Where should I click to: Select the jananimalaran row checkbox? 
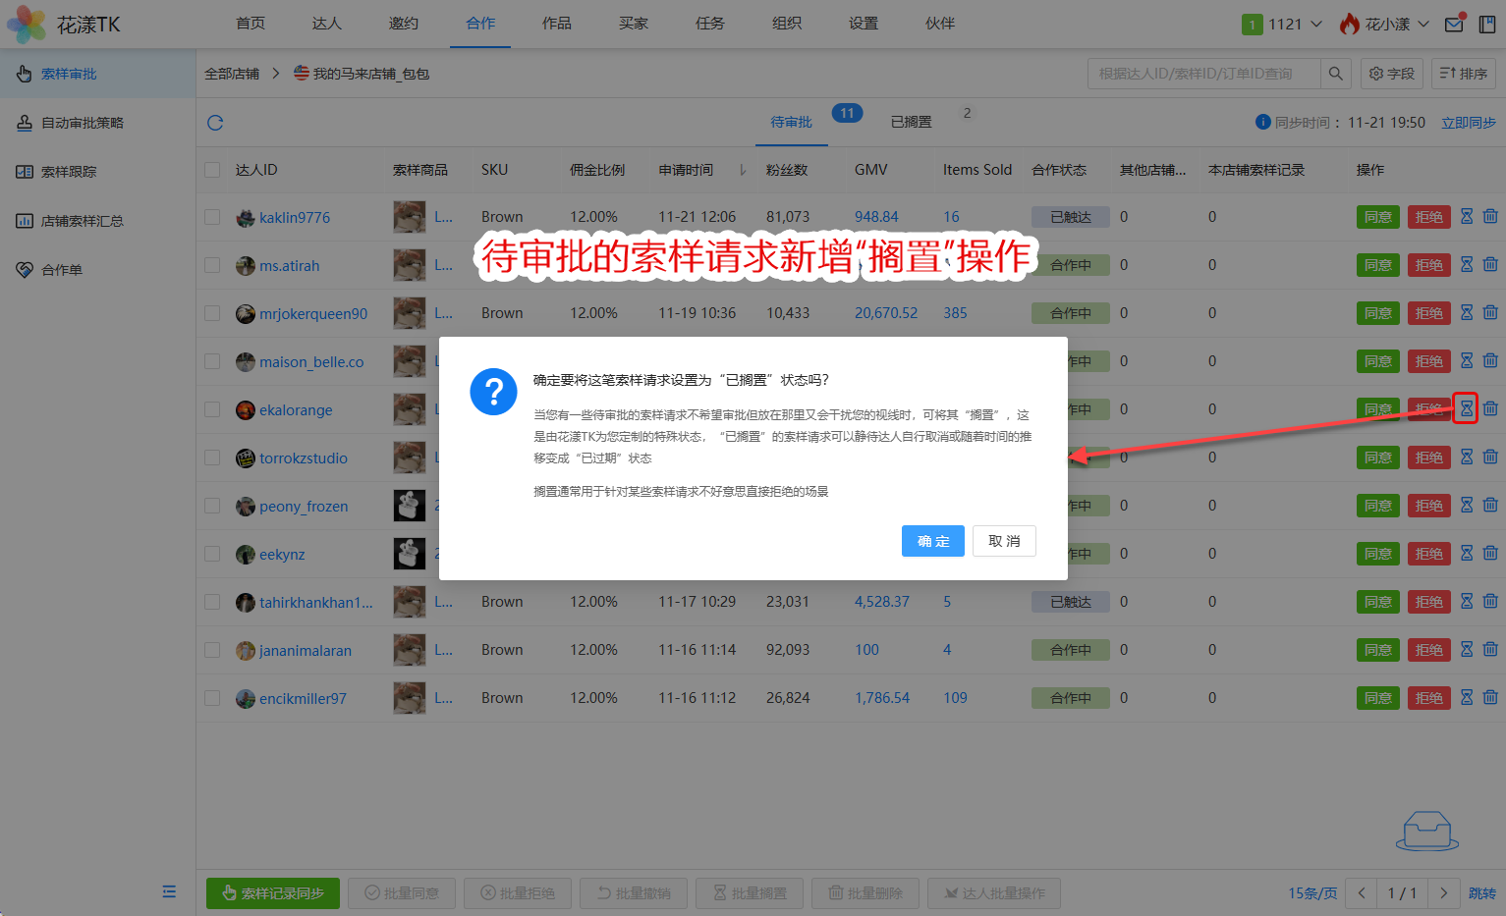click(x=212, y=650)
